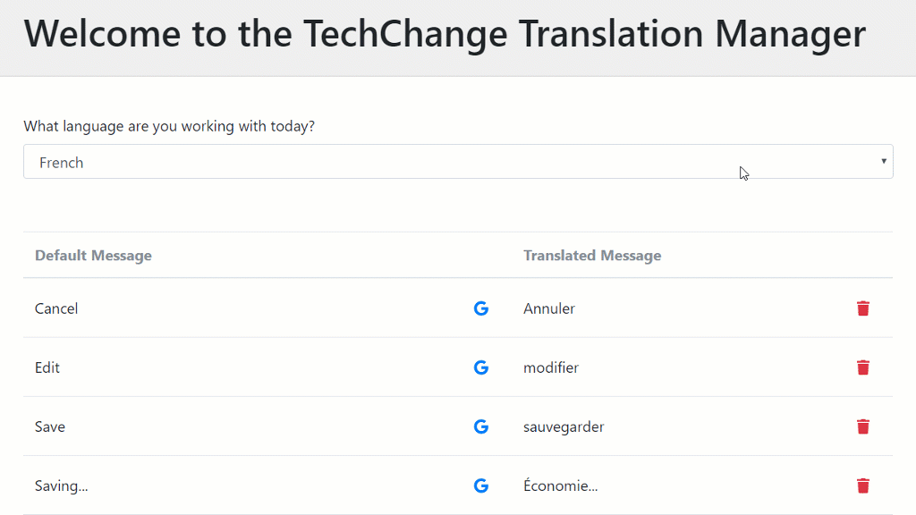The width and height of the screenshot is (916, 515).
Task: Click the Translated Message column header
Action: coord(592,256)
